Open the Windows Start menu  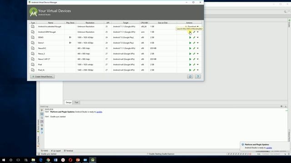coord(4,160)
